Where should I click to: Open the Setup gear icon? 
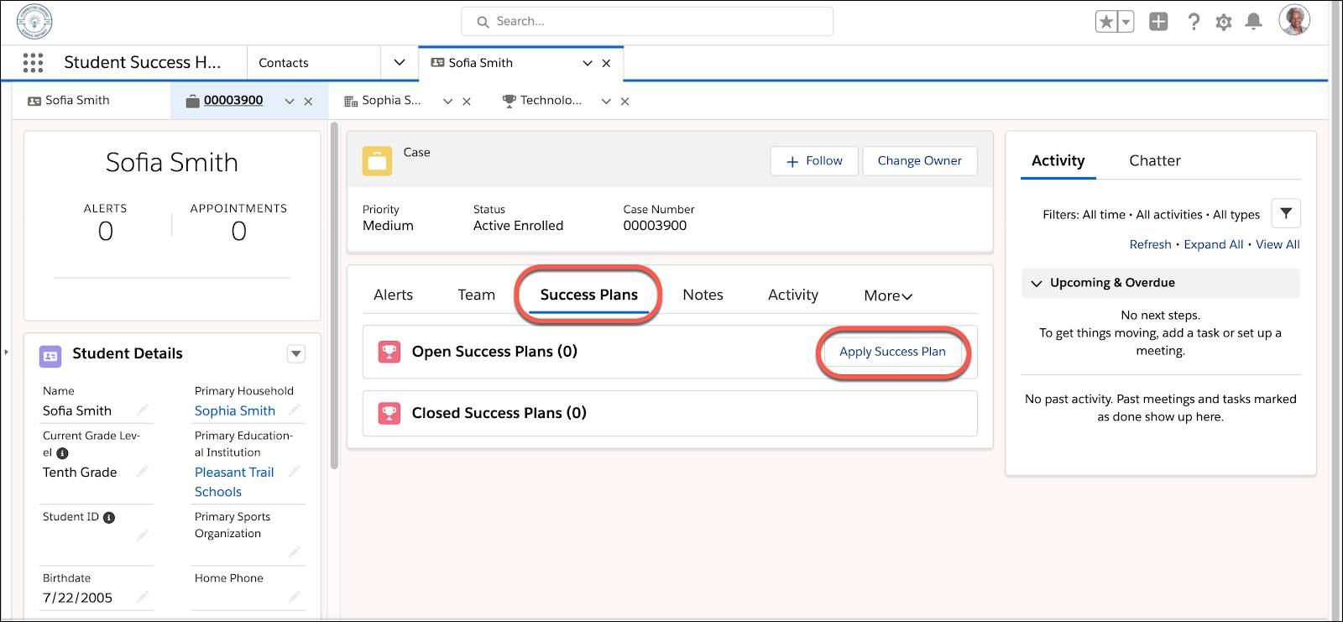click(x=1224, y=22)
